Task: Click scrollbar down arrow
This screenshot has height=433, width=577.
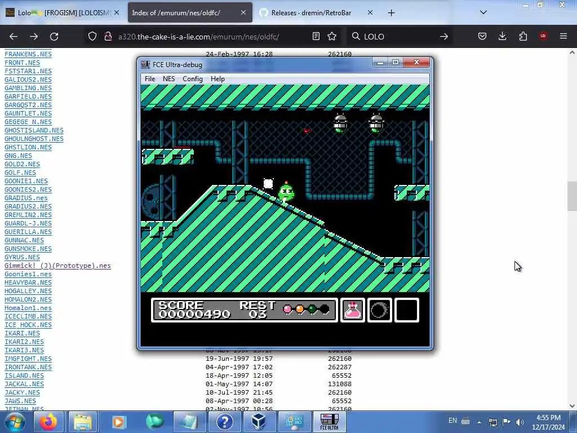Action: pos(572,406)
